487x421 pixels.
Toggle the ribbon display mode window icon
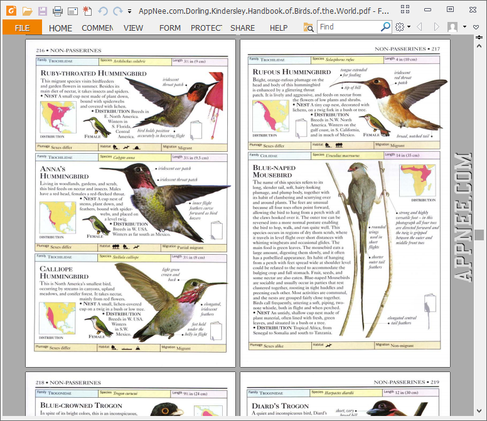coord(405,9)
